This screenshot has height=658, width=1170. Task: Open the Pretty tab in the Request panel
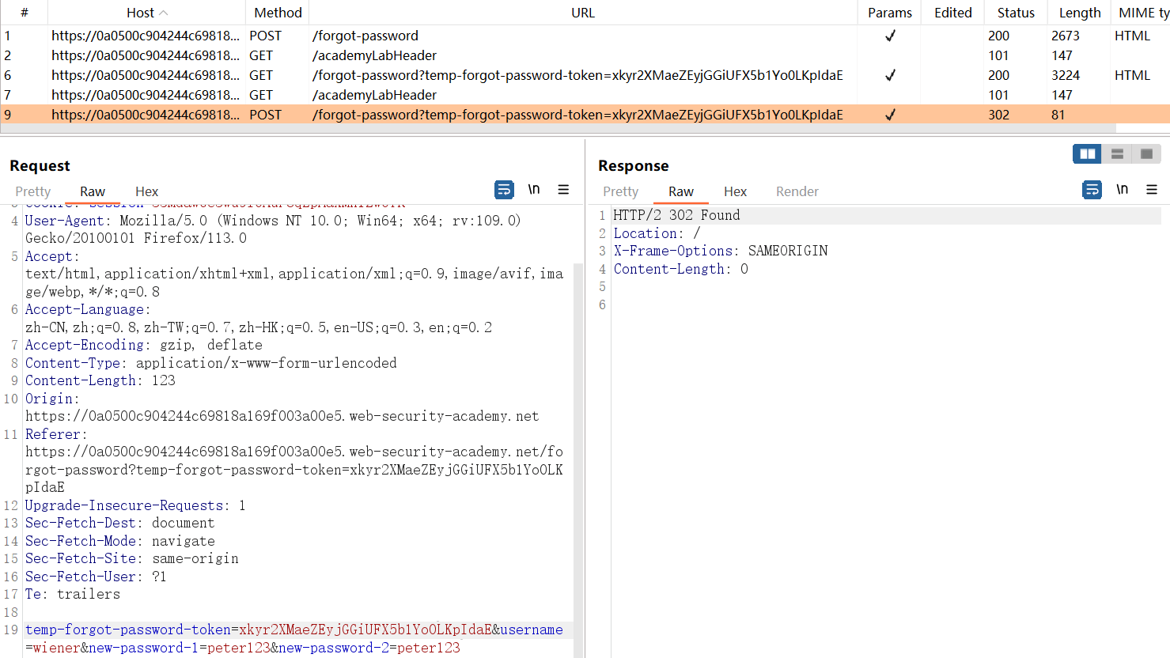coord(32,191)
